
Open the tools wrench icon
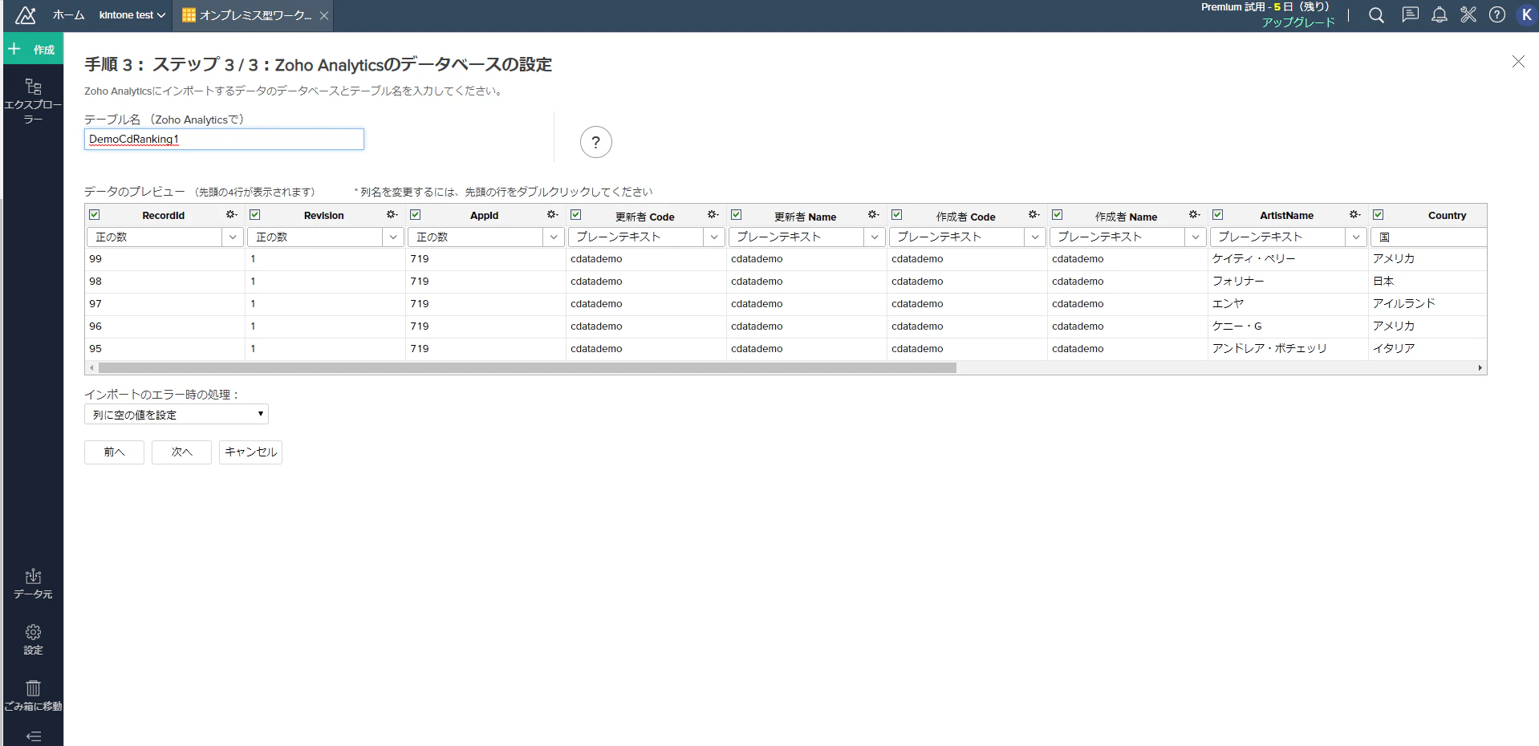click(1468, 15)
